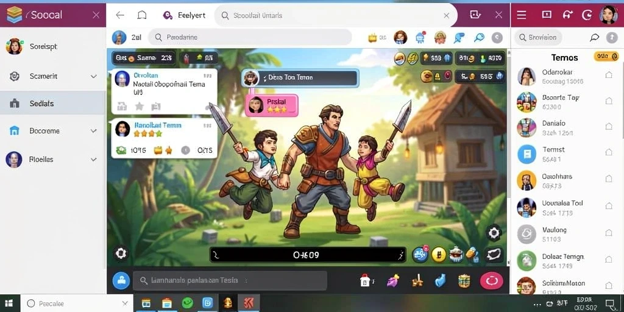Select the Sedlats sidebar item
Image resolution: width=624 pixels, height=312 pixels.
(52, 104)
